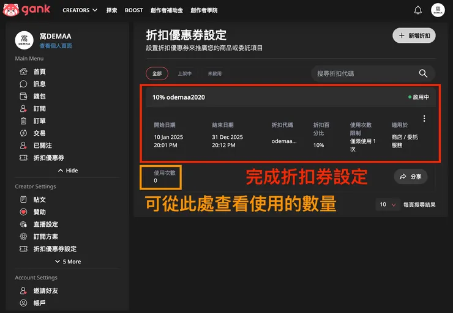Click the 10% odemaa2020 coupon title
453x313 pixels.
(179, 97)
